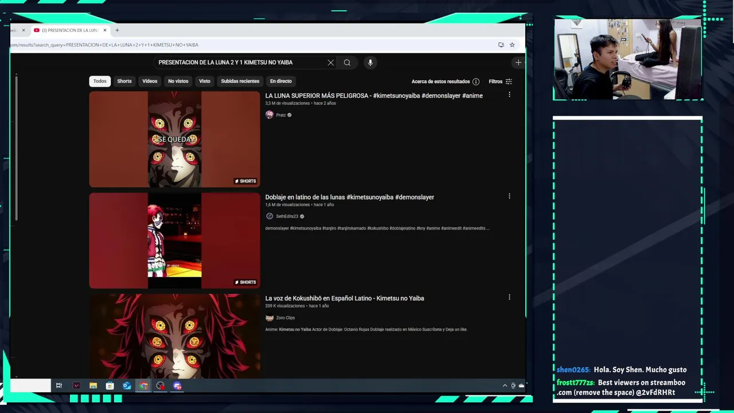This screenshot has height=413, width=734.
Task: Open File Explorer from the taskbar
Action: click(93, 385)
